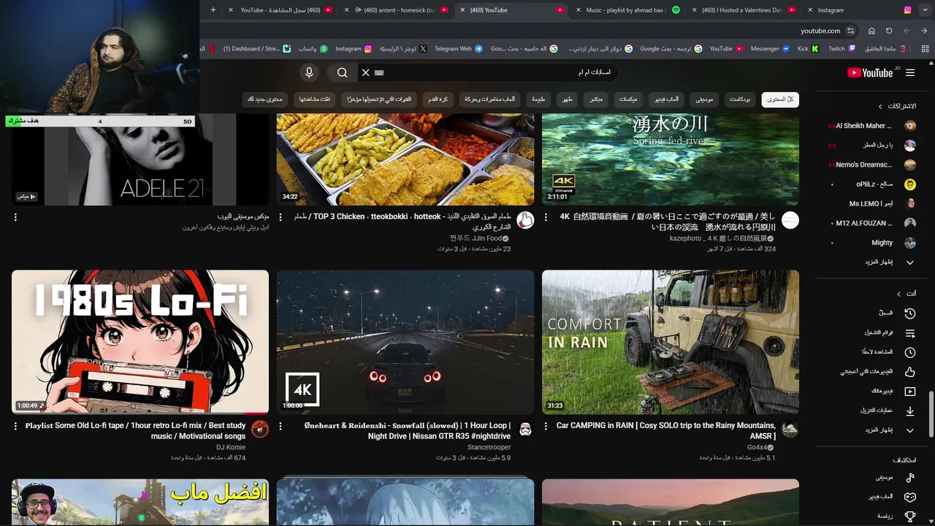935x526 pixels.
Task: Close the Instagram browser tab
Action: (x=810, y=10)
